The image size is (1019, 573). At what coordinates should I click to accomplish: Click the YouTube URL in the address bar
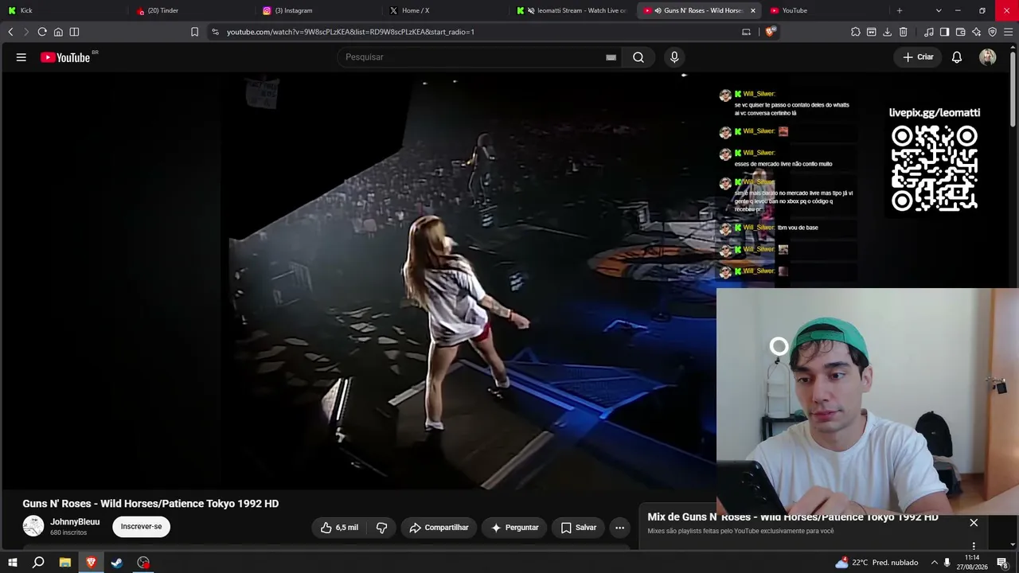pyautogui.click(x=350, y=32)
